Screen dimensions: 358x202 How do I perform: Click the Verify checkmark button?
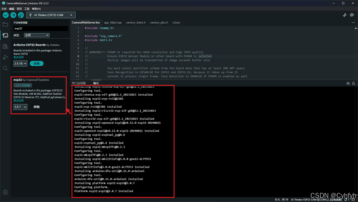pos(6,15)
